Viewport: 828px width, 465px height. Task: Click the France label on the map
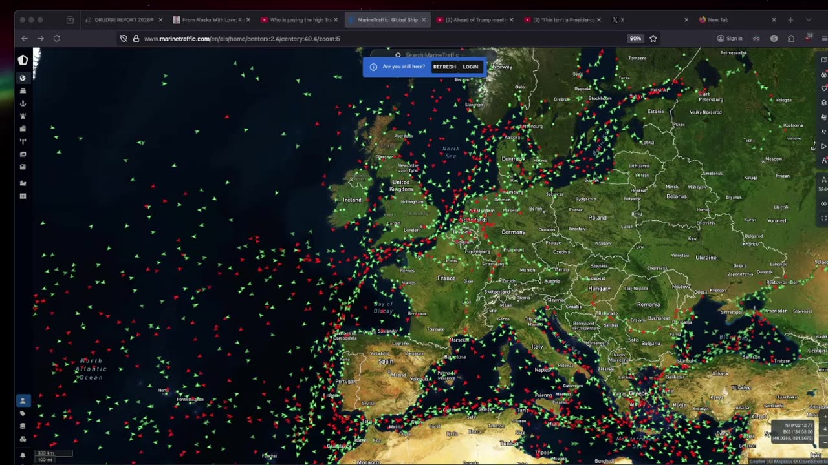click(446, 278)
